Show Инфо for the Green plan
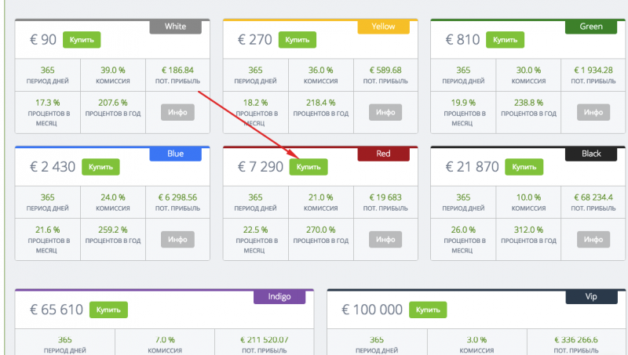 pos(593,112)
